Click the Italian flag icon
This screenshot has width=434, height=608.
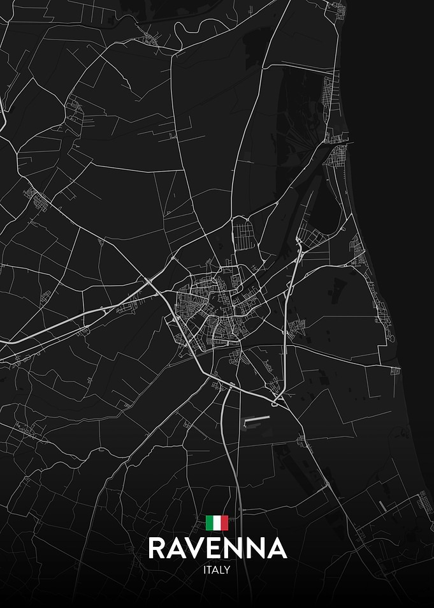point(217,523)
